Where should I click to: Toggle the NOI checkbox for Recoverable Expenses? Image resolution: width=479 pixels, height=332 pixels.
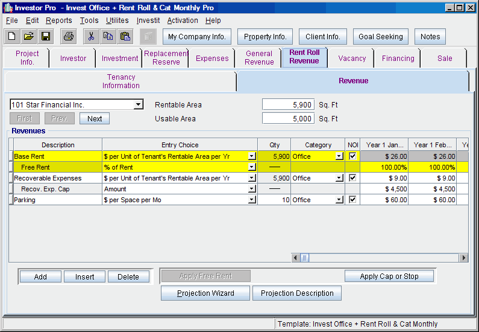coord(352,178)
